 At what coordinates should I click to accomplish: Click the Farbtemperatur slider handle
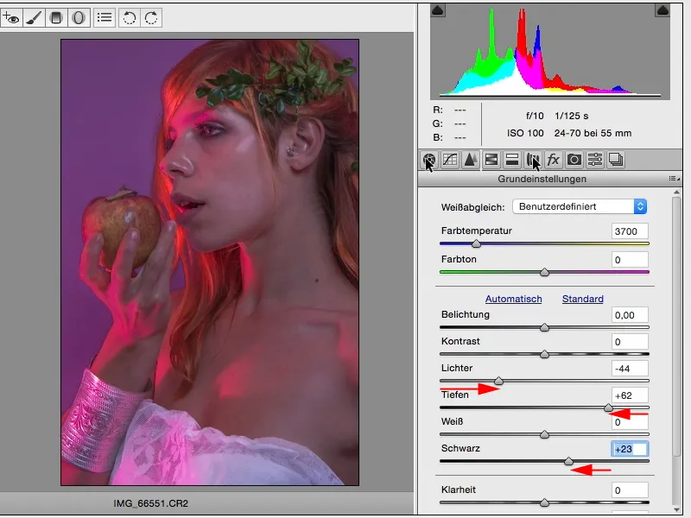476,243
